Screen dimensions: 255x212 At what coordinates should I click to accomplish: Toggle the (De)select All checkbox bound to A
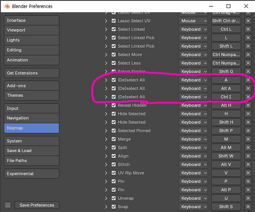point(113,80)
